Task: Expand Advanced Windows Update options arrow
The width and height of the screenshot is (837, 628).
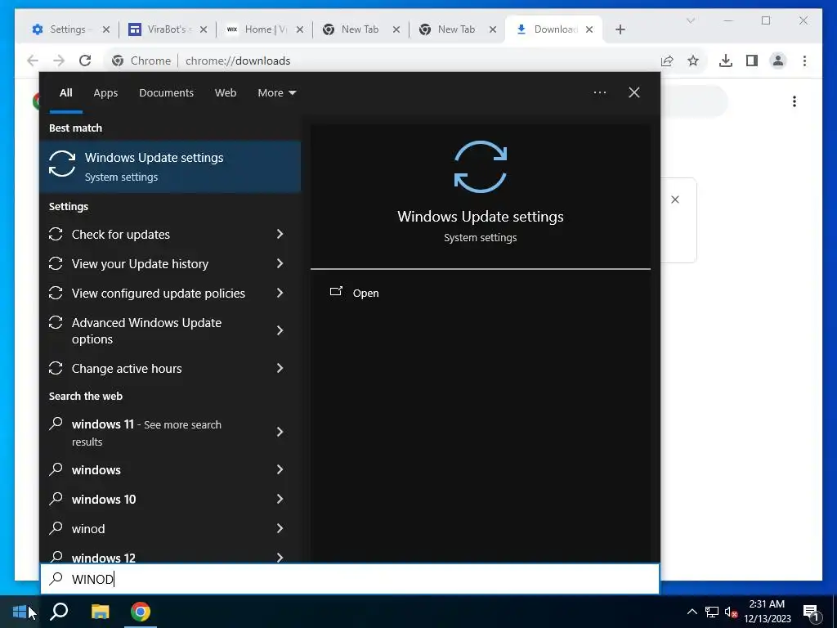Action: (x=280, y=330)
